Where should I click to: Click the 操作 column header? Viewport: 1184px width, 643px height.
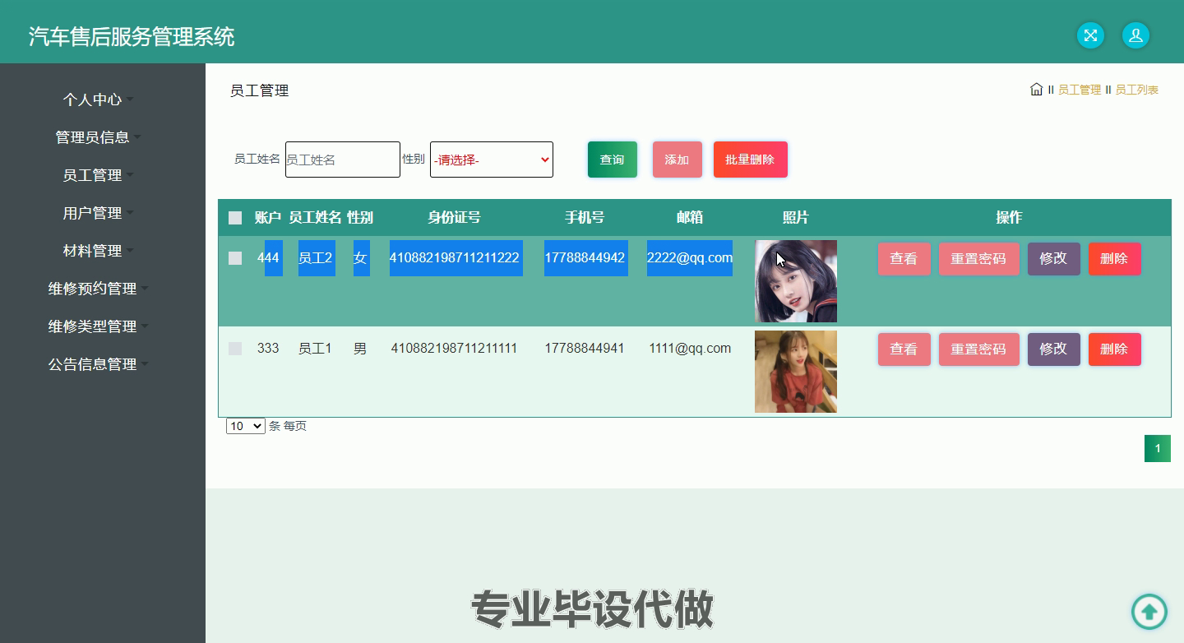(x=1009, y=218)
